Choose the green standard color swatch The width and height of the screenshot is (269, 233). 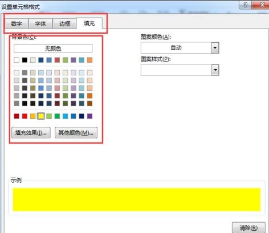pos(57,116)
